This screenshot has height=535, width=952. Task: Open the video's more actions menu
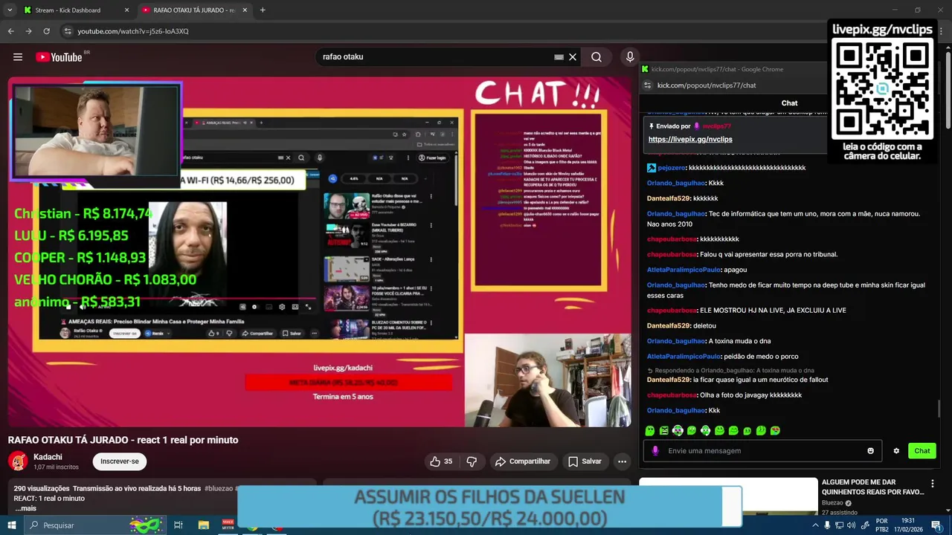(x=622, y=461)
